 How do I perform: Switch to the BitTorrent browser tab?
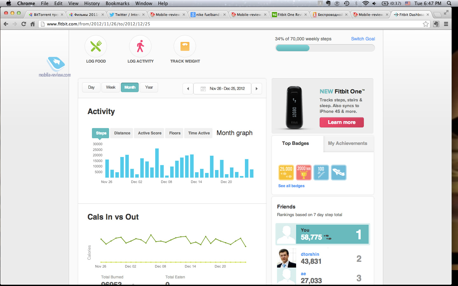45,15
